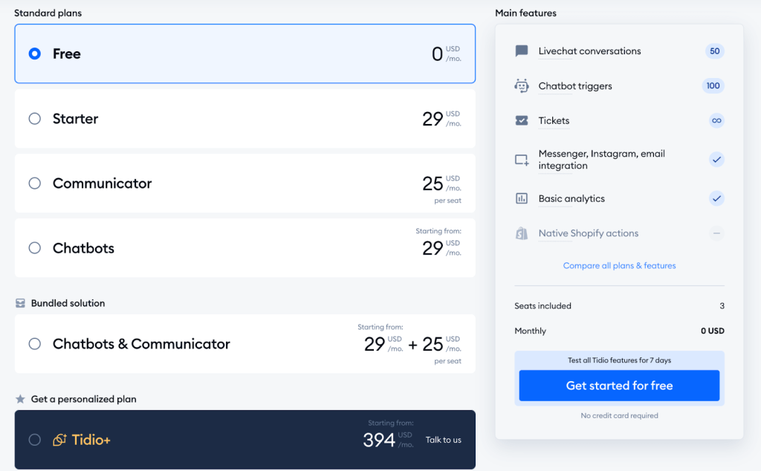The image size is (761, 471).
Task: Click the Chatbot triggers robot icon
Action: [521, 86]
